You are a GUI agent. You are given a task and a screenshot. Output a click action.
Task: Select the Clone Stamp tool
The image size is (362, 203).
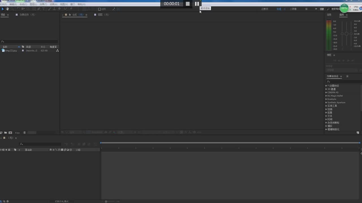coord(55,9)
